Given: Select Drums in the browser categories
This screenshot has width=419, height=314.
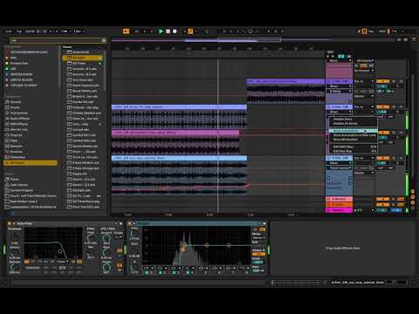Looking at the screenshot, I should point(15,107).
